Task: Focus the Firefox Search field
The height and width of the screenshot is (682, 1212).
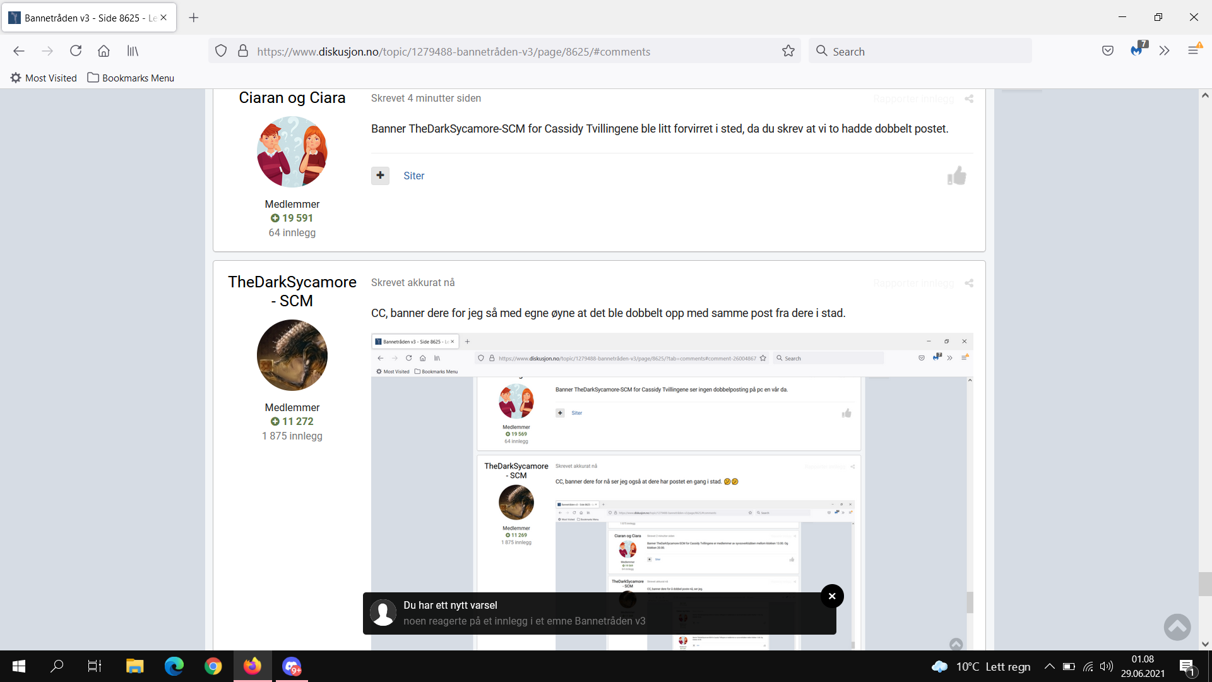Action: (x=920, y=51)
